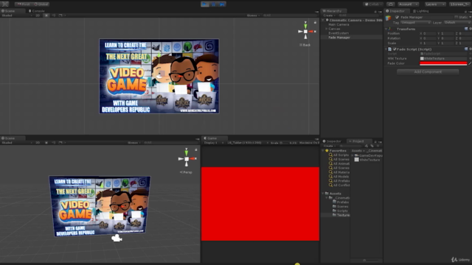Open the Display 1 dropdown in Game view
Screen dimensions: 472x265
[213, 143]
